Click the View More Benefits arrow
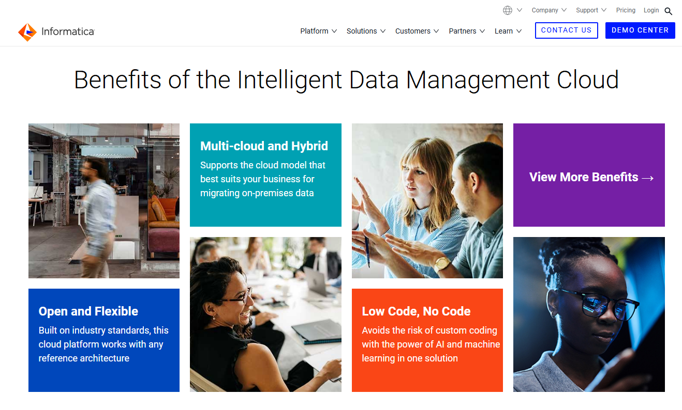This screenshot has width=682, height=410. 647,178
